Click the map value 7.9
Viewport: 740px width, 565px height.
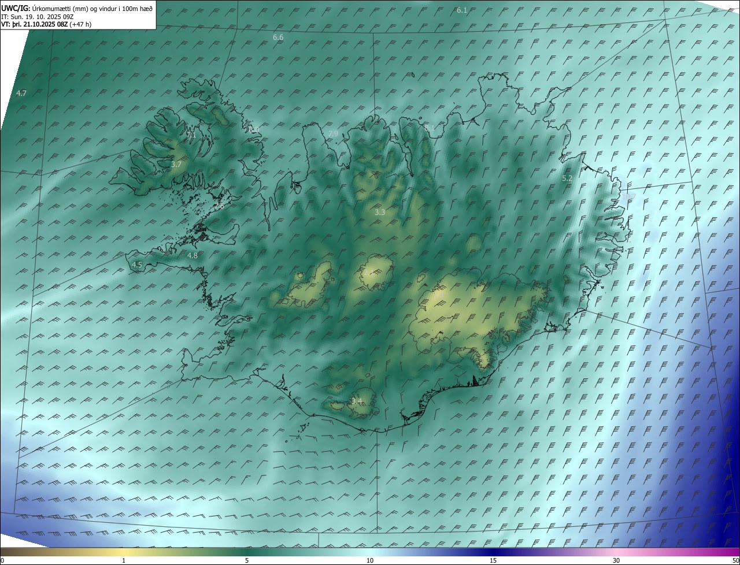pyautogui.click(x=333, y=134)
